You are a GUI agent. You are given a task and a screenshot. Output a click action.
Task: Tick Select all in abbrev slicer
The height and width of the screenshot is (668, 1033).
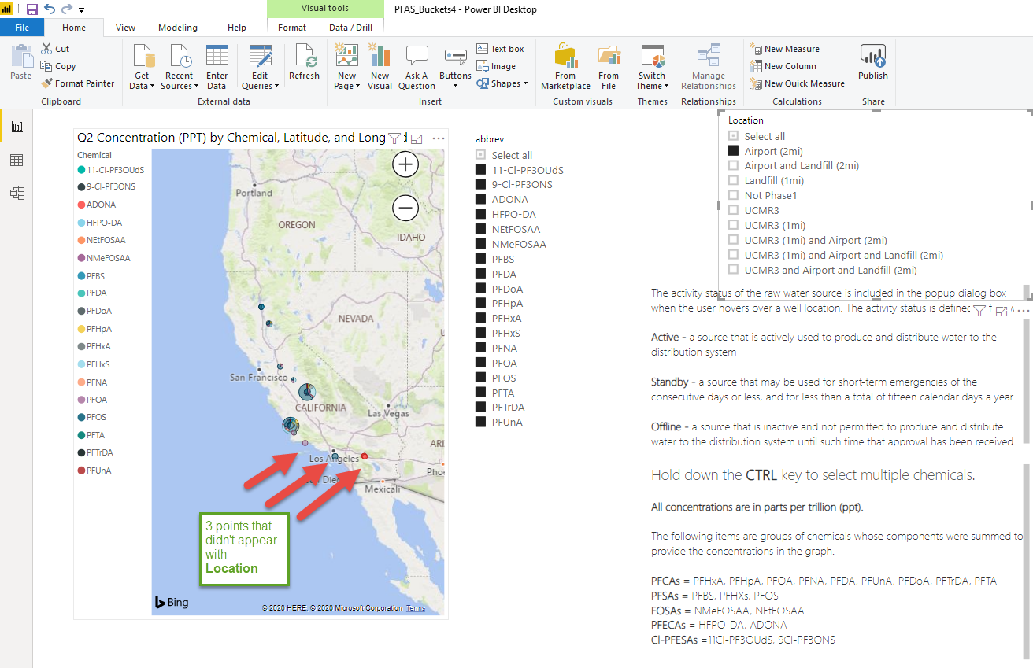[480, 155]
